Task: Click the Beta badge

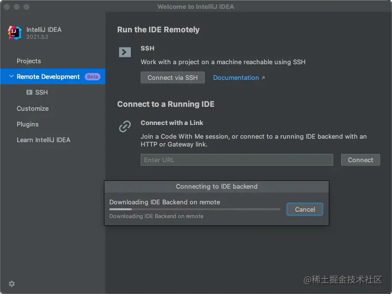Action: pyautogui.click(x=93, y=76)
